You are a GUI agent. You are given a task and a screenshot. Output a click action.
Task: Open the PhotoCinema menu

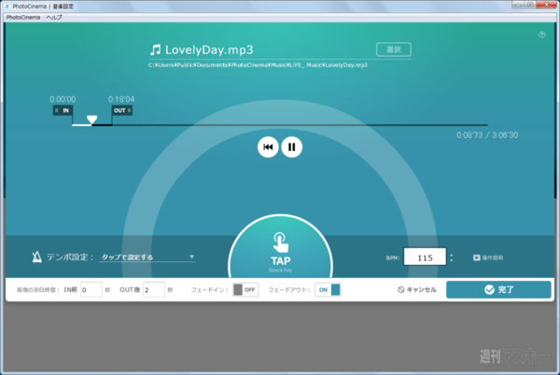pos(23,17)
